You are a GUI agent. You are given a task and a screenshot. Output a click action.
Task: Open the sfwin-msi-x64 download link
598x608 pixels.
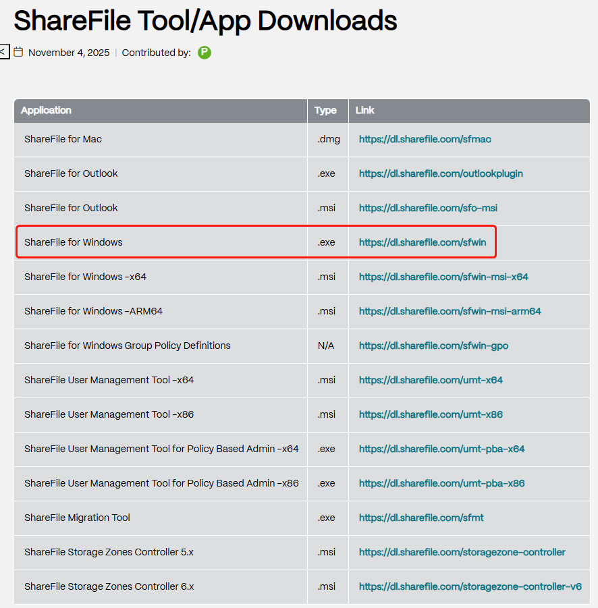(443, 277)
